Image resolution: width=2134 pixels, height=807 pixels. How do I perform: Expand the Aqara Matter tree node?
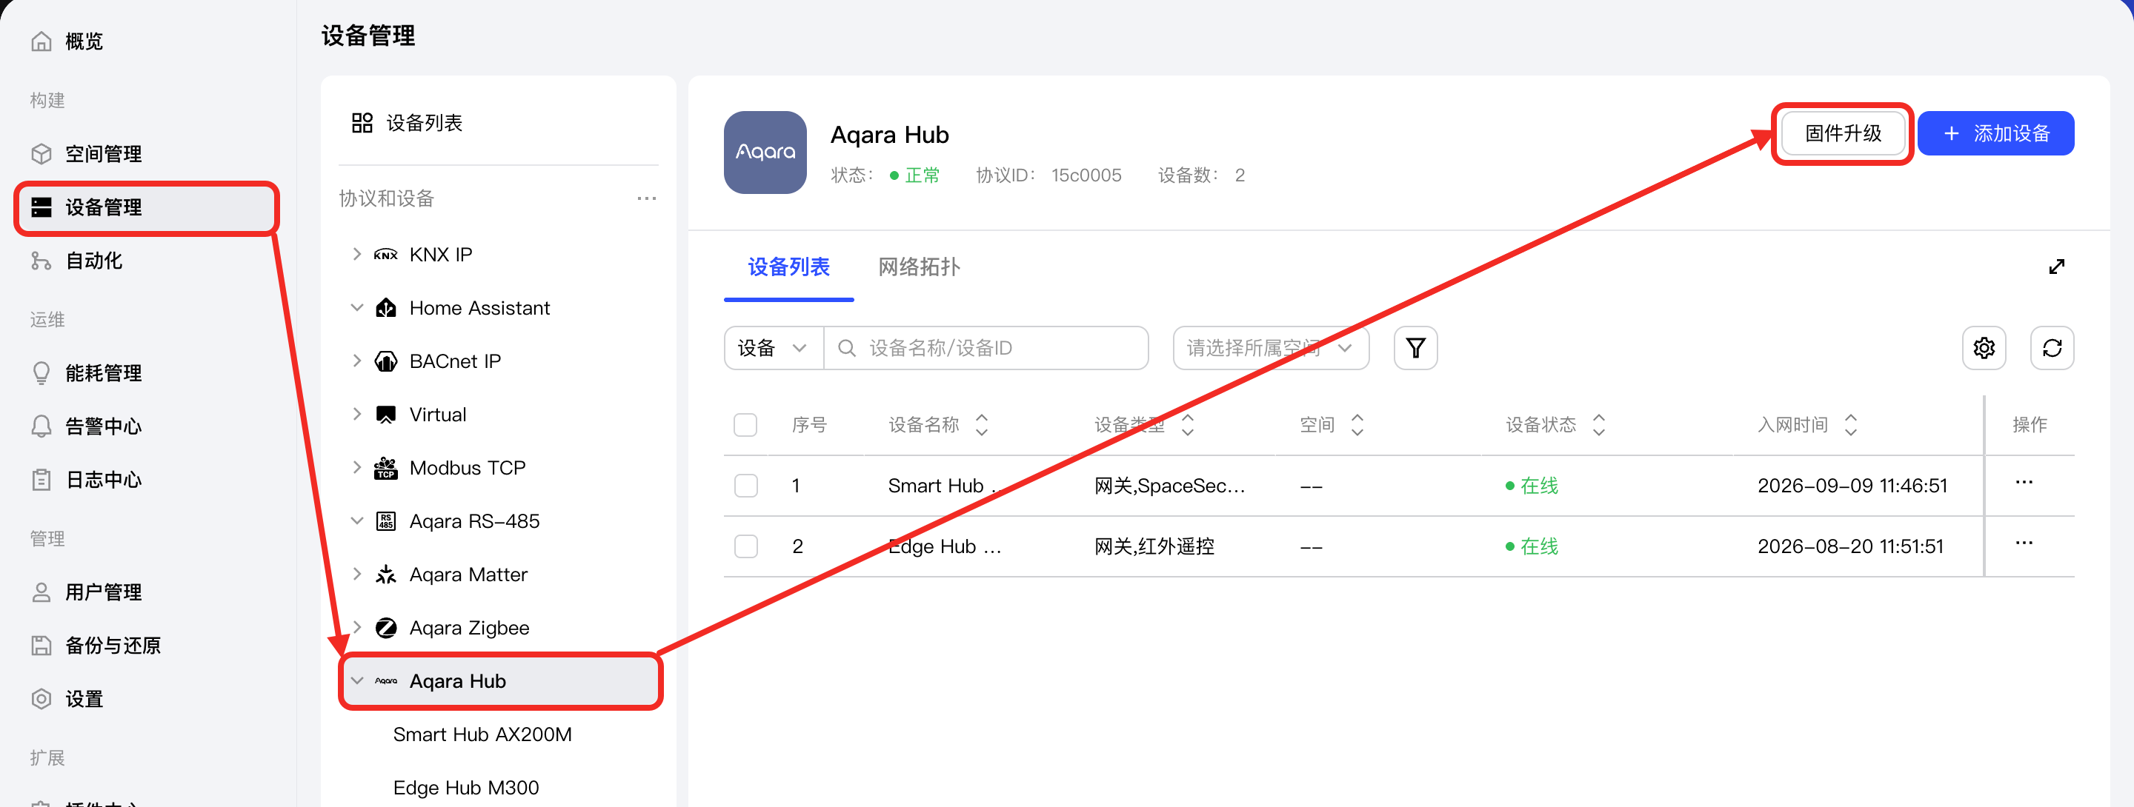click(357, 574)
